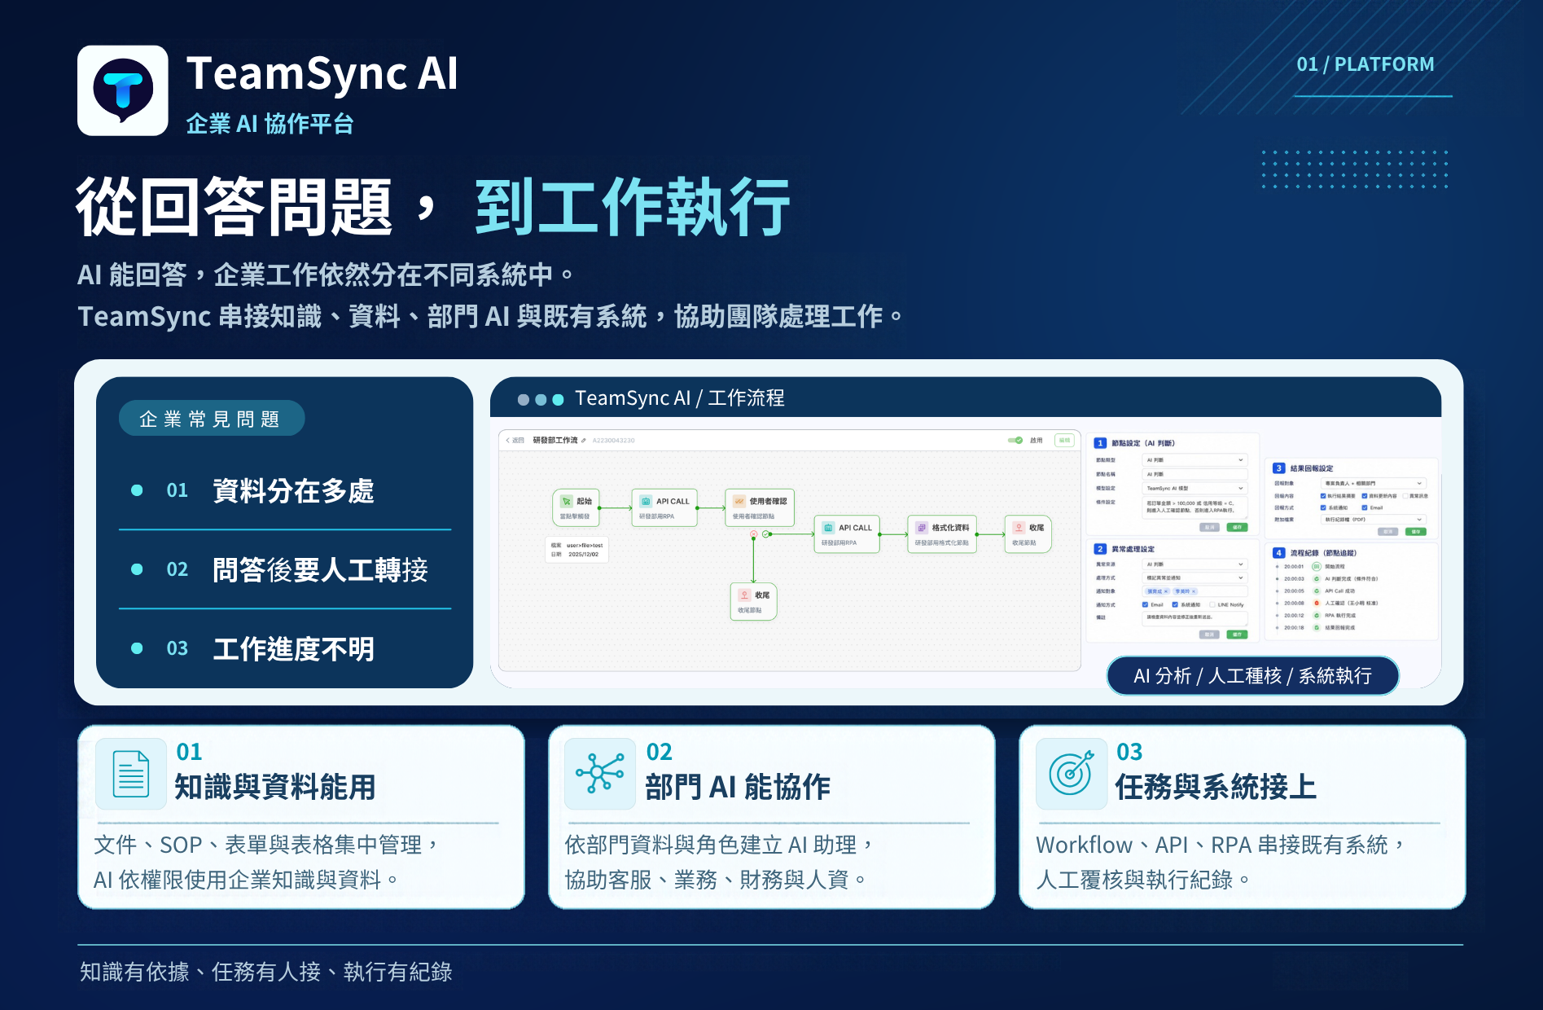
Task: Uncheck Email under 通知方式
Action: (1145, 604)
